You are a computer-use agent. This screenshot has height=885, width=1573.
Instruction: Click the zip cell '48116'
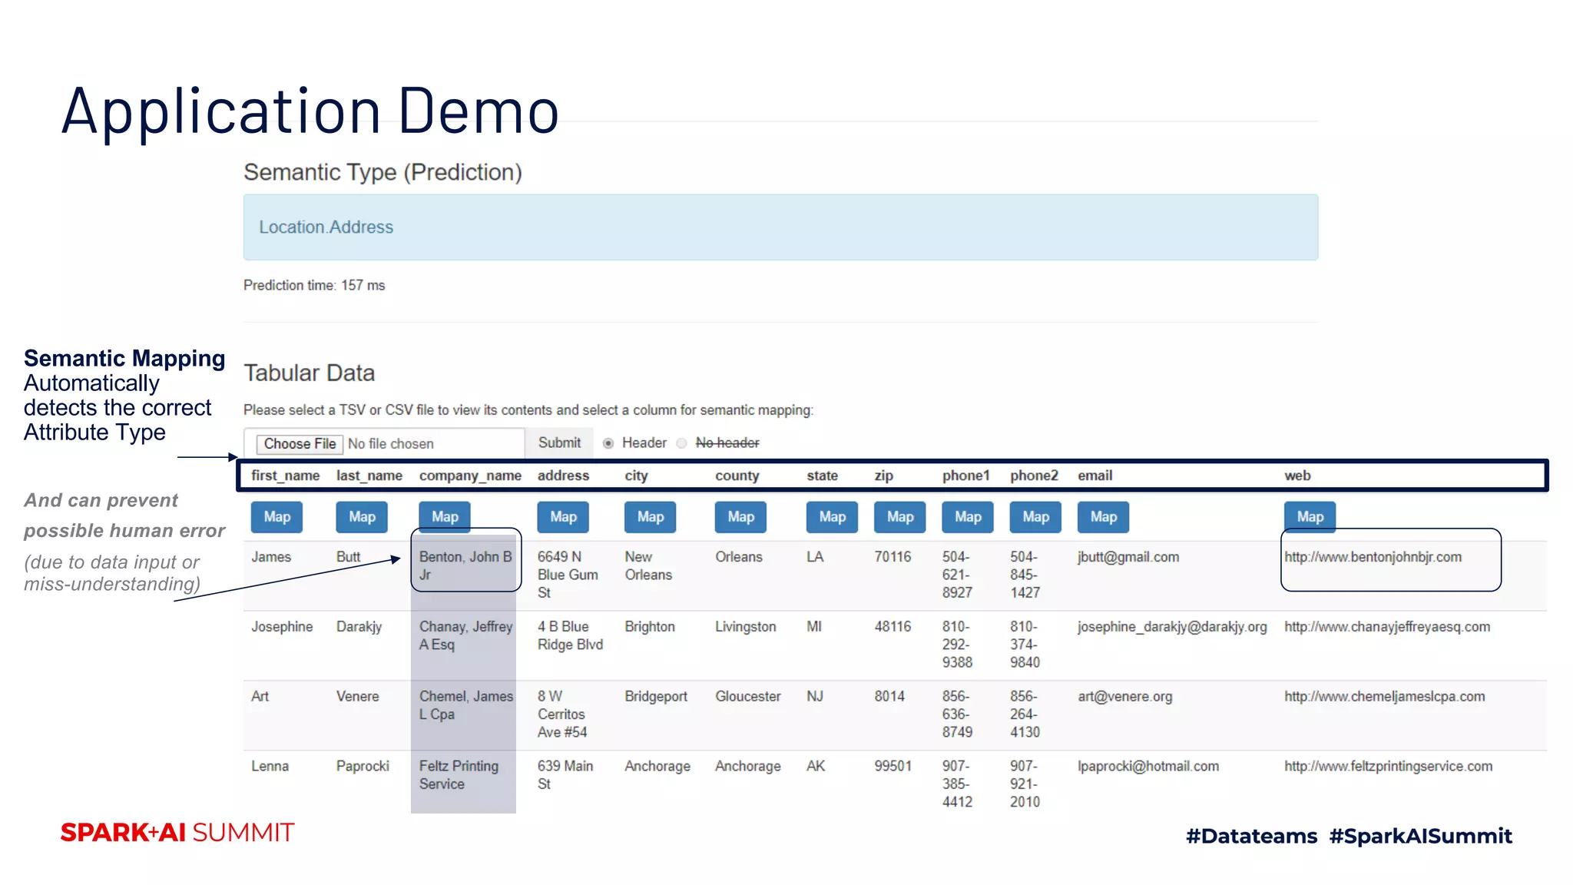892,627
